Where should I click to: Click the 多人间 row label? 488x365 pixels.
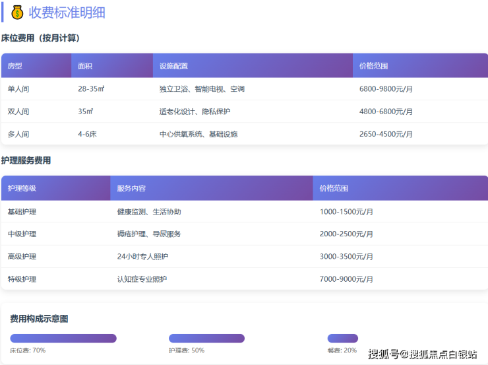pos(18,134)
